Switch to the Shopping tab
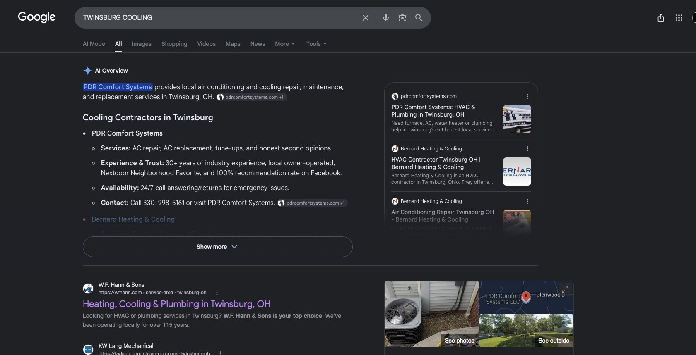The width and height of the screenshot is (696, 355). [174, 44]
